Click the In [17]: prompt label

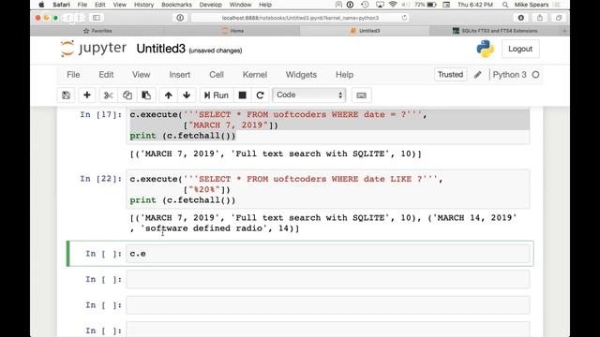coord(101,114)
